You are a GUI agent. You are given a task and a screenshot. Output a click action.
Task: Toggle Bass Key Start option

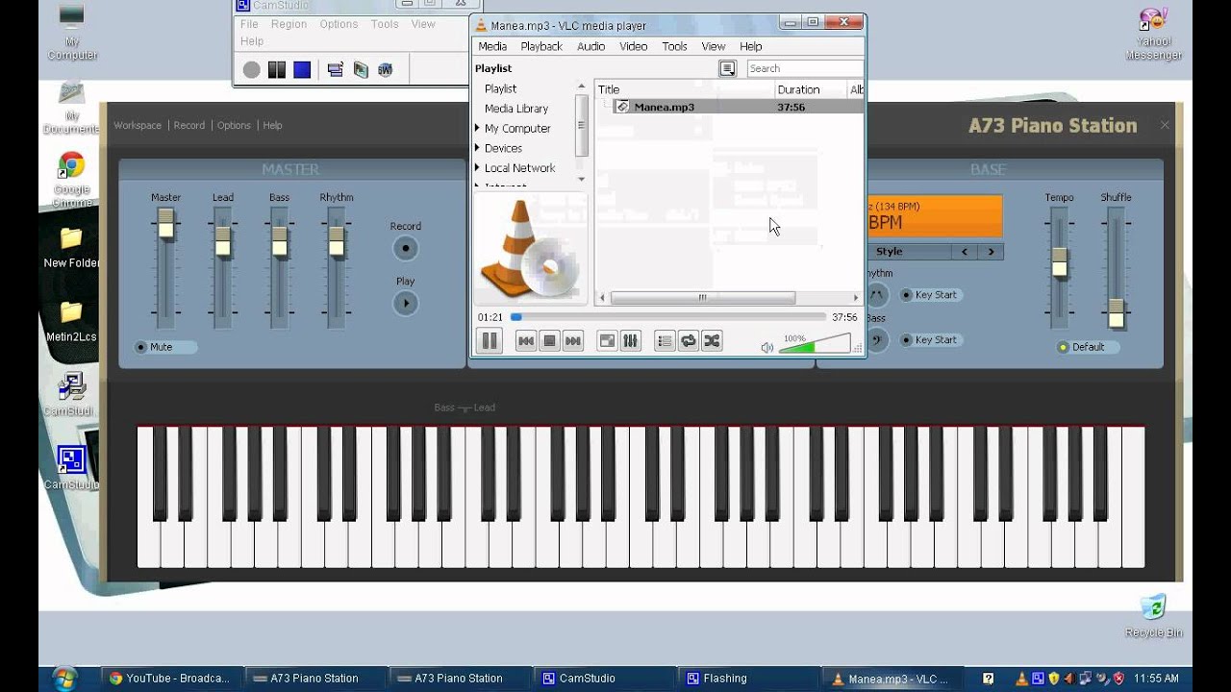pyautogui.click(x=930, y=339)
